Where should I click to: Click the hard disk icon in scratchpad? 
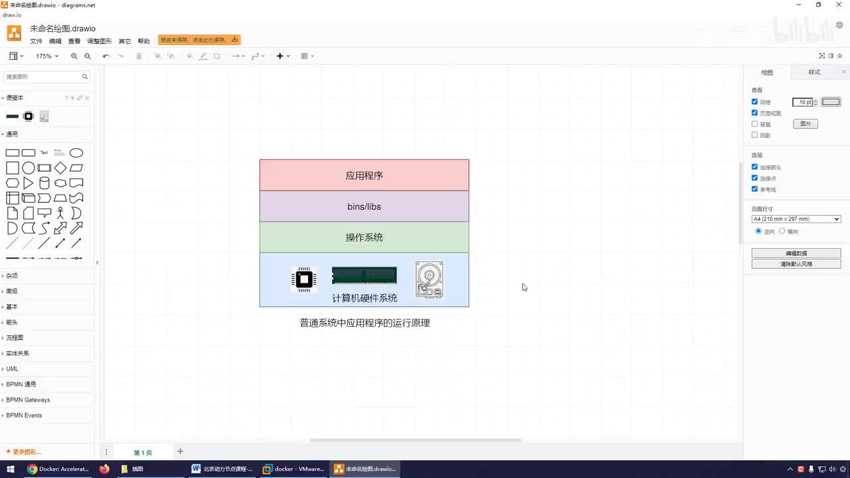tap(44, 116)
